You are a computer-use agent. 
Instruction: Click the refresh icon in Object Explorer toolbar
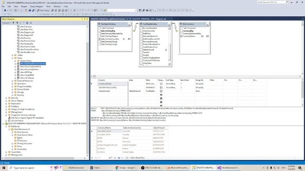pos(28,23)
